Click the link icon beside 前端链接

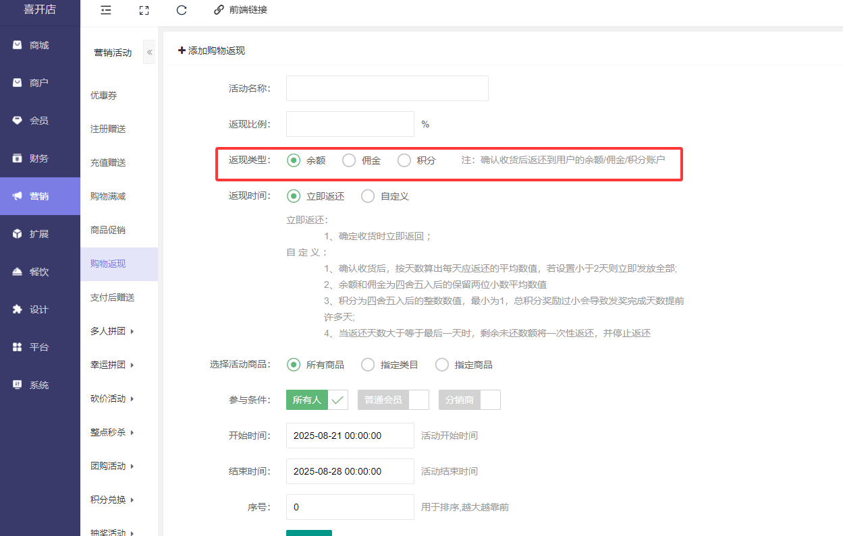point(218,10)
